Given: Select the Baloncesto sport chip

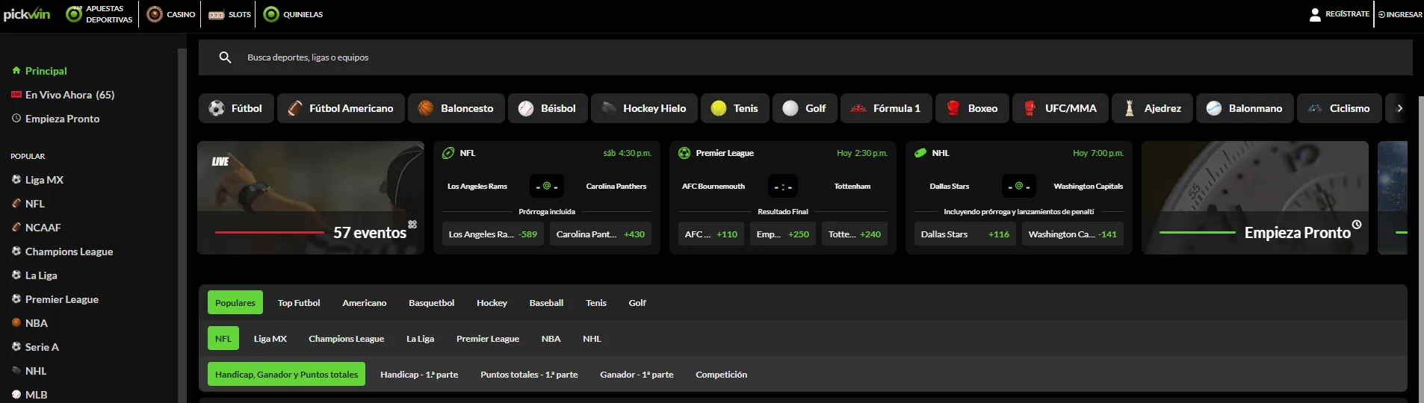Looking at the screenshot, I should coord(456,108).
